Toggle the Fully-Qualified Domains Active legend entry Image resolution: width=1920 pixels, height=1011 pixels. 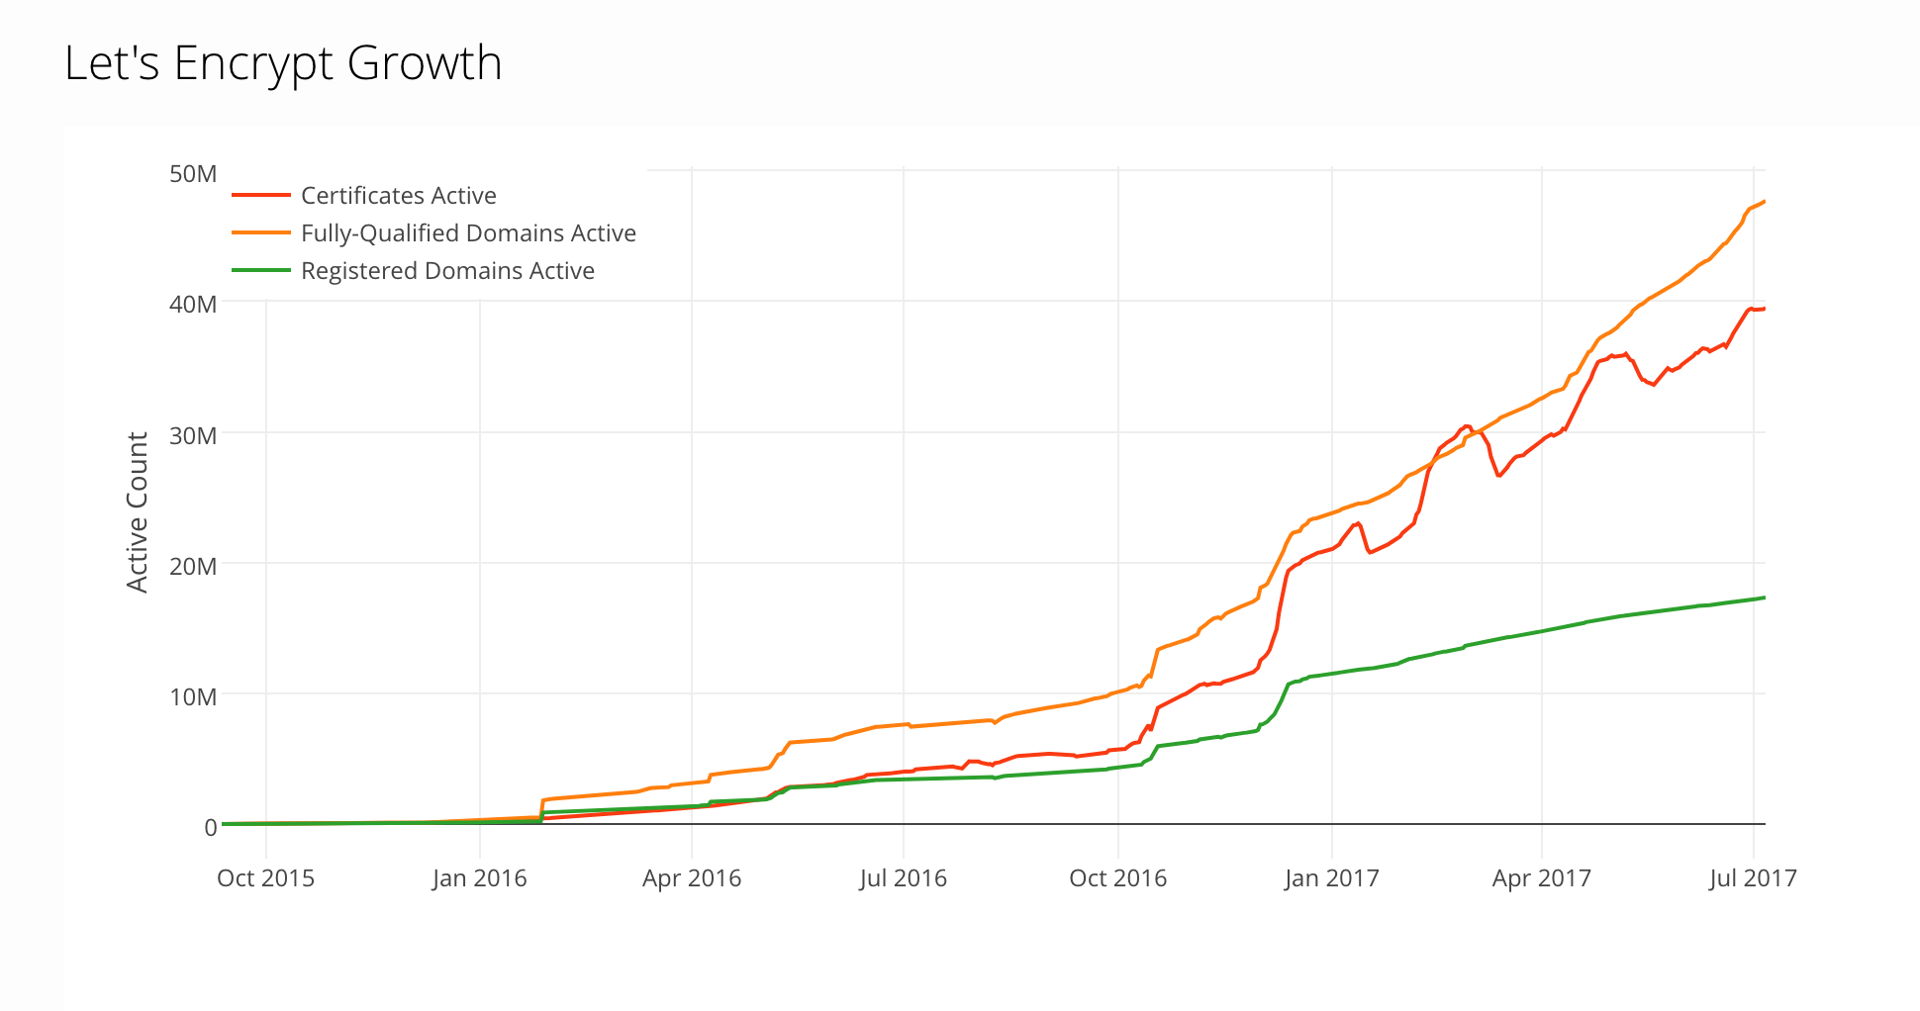(x=433, y=232)
